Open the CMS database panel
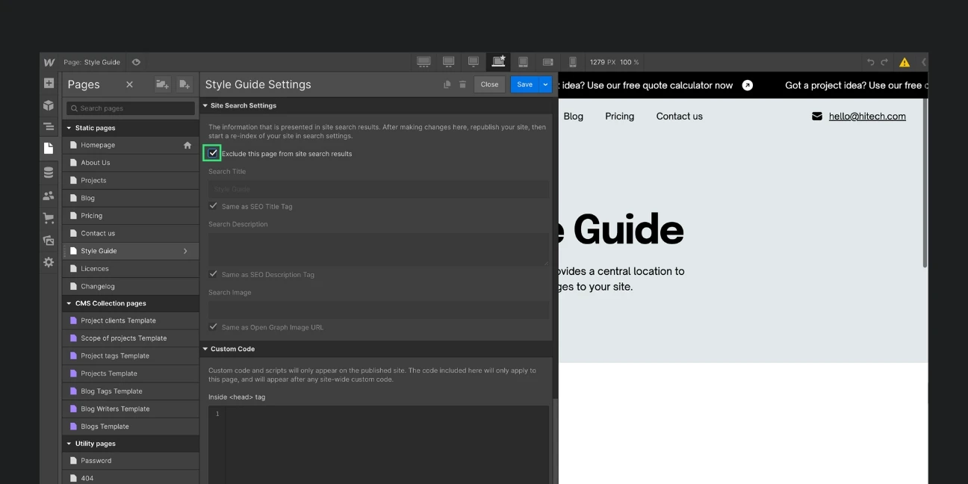The width and height of the screenshot is (968, 484). [x=49, y=173]
